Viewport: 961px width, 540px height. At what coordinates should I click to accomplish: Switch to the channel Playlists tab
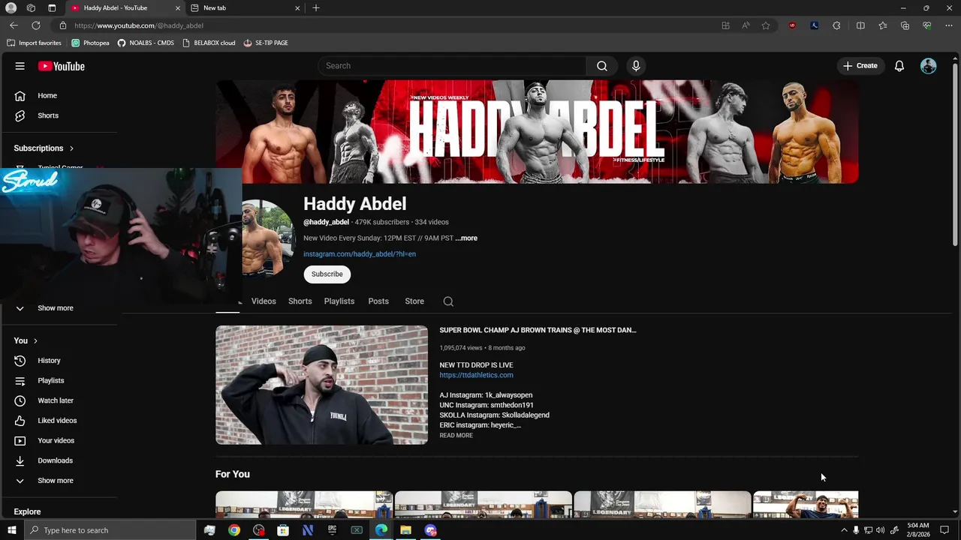point(339,301)
